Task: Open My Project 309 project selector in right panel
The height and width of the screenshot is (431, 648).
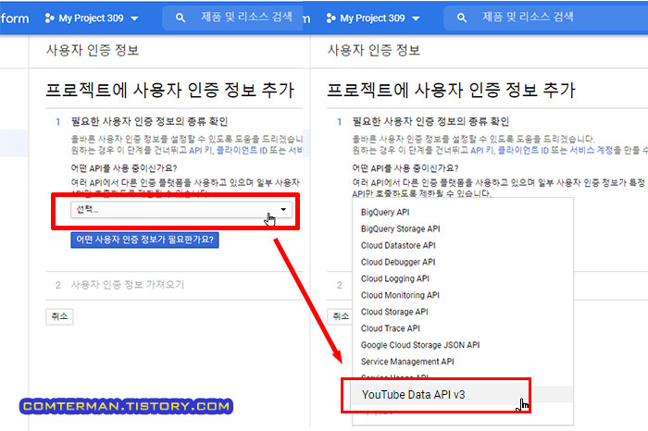Action: coord(373,18)
